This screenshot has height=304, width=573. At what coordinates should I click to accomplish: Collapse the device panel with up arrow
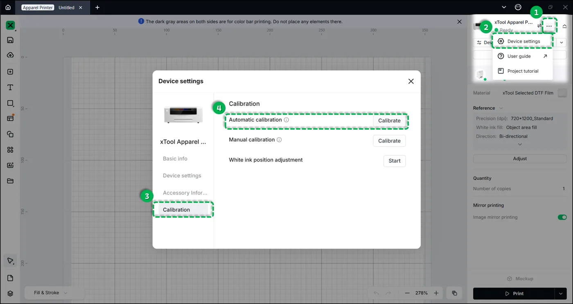tap(564, 26)
